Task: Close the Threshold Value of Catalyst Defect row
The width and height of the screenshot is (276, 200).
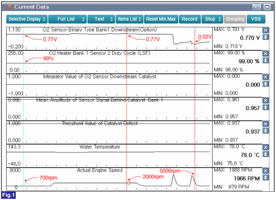Action: click(x=265, y=124)
